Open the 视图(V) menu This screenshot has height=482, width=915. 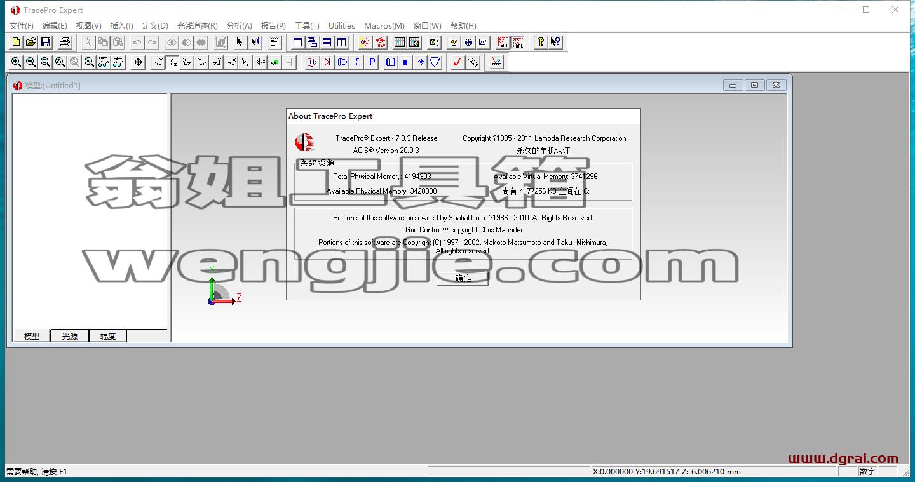click(88, 26)
